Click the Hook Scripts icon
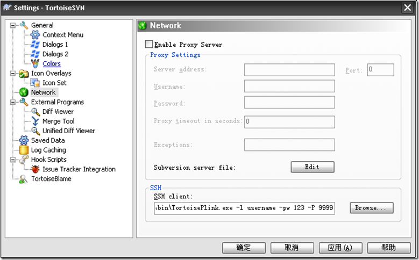419x260 pixels. click(x=24, y=160)
